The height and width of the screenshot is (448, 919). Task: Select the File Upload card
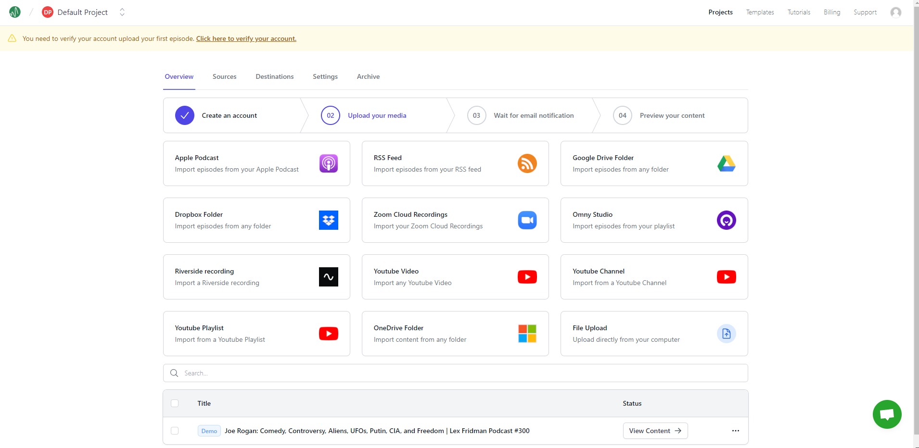[x=654, y=334]
